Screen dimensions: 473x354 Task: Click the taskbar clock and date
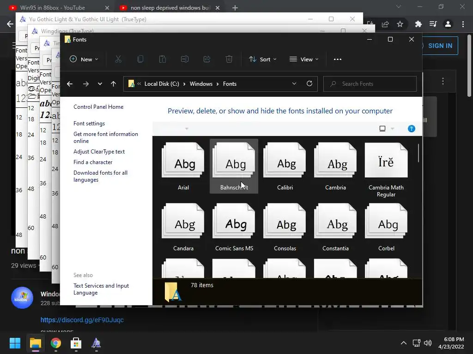(x=451, y=343)
